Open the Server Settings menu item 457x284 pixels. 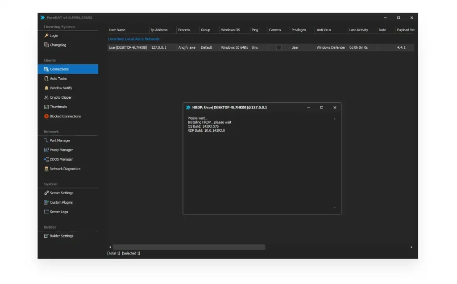click(61, 193)
